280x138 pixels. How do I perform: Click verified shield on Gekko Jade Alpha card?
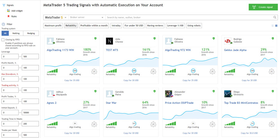click(x=273, y=38)
